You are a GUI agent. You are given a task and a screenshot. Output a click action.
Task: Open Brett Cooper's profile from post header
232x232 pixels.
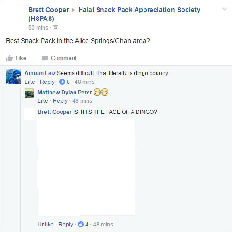(49, 10)
